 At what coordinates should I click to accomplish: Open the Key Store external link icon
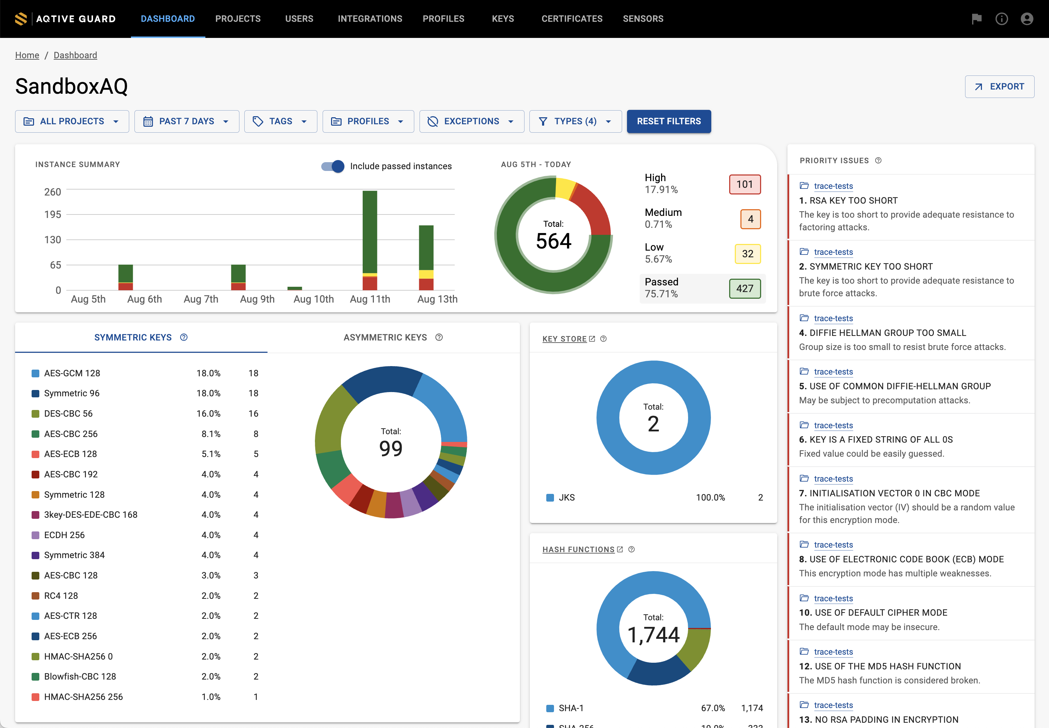click(x=592, y=339)
